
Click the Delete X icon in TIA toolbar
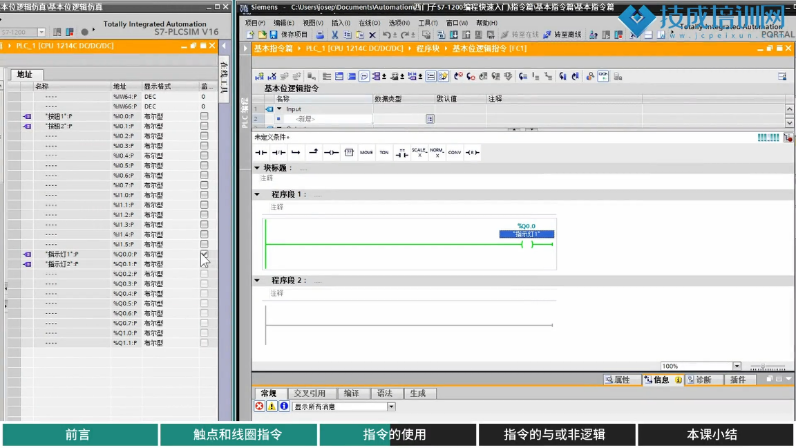click(x=372, y=35)
